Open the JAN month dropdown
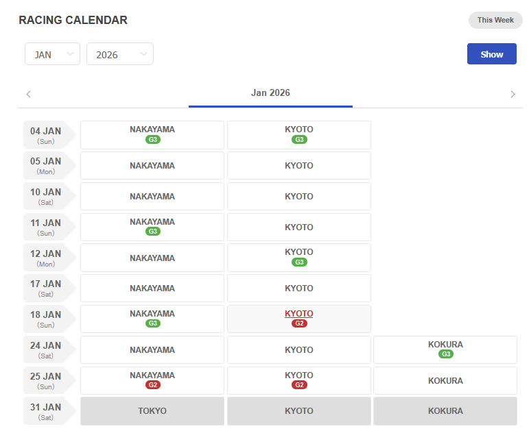Screen dimensions: 529x431 [52, 54]
